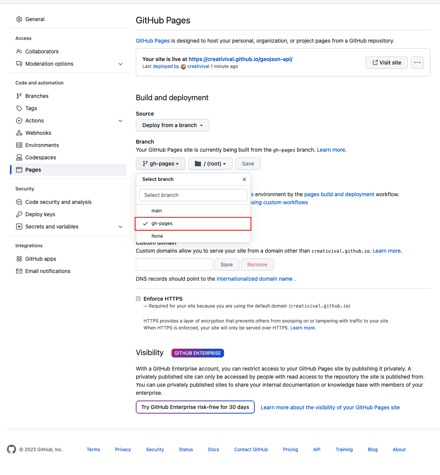Expand the Moderation options section

coord(120,64)
